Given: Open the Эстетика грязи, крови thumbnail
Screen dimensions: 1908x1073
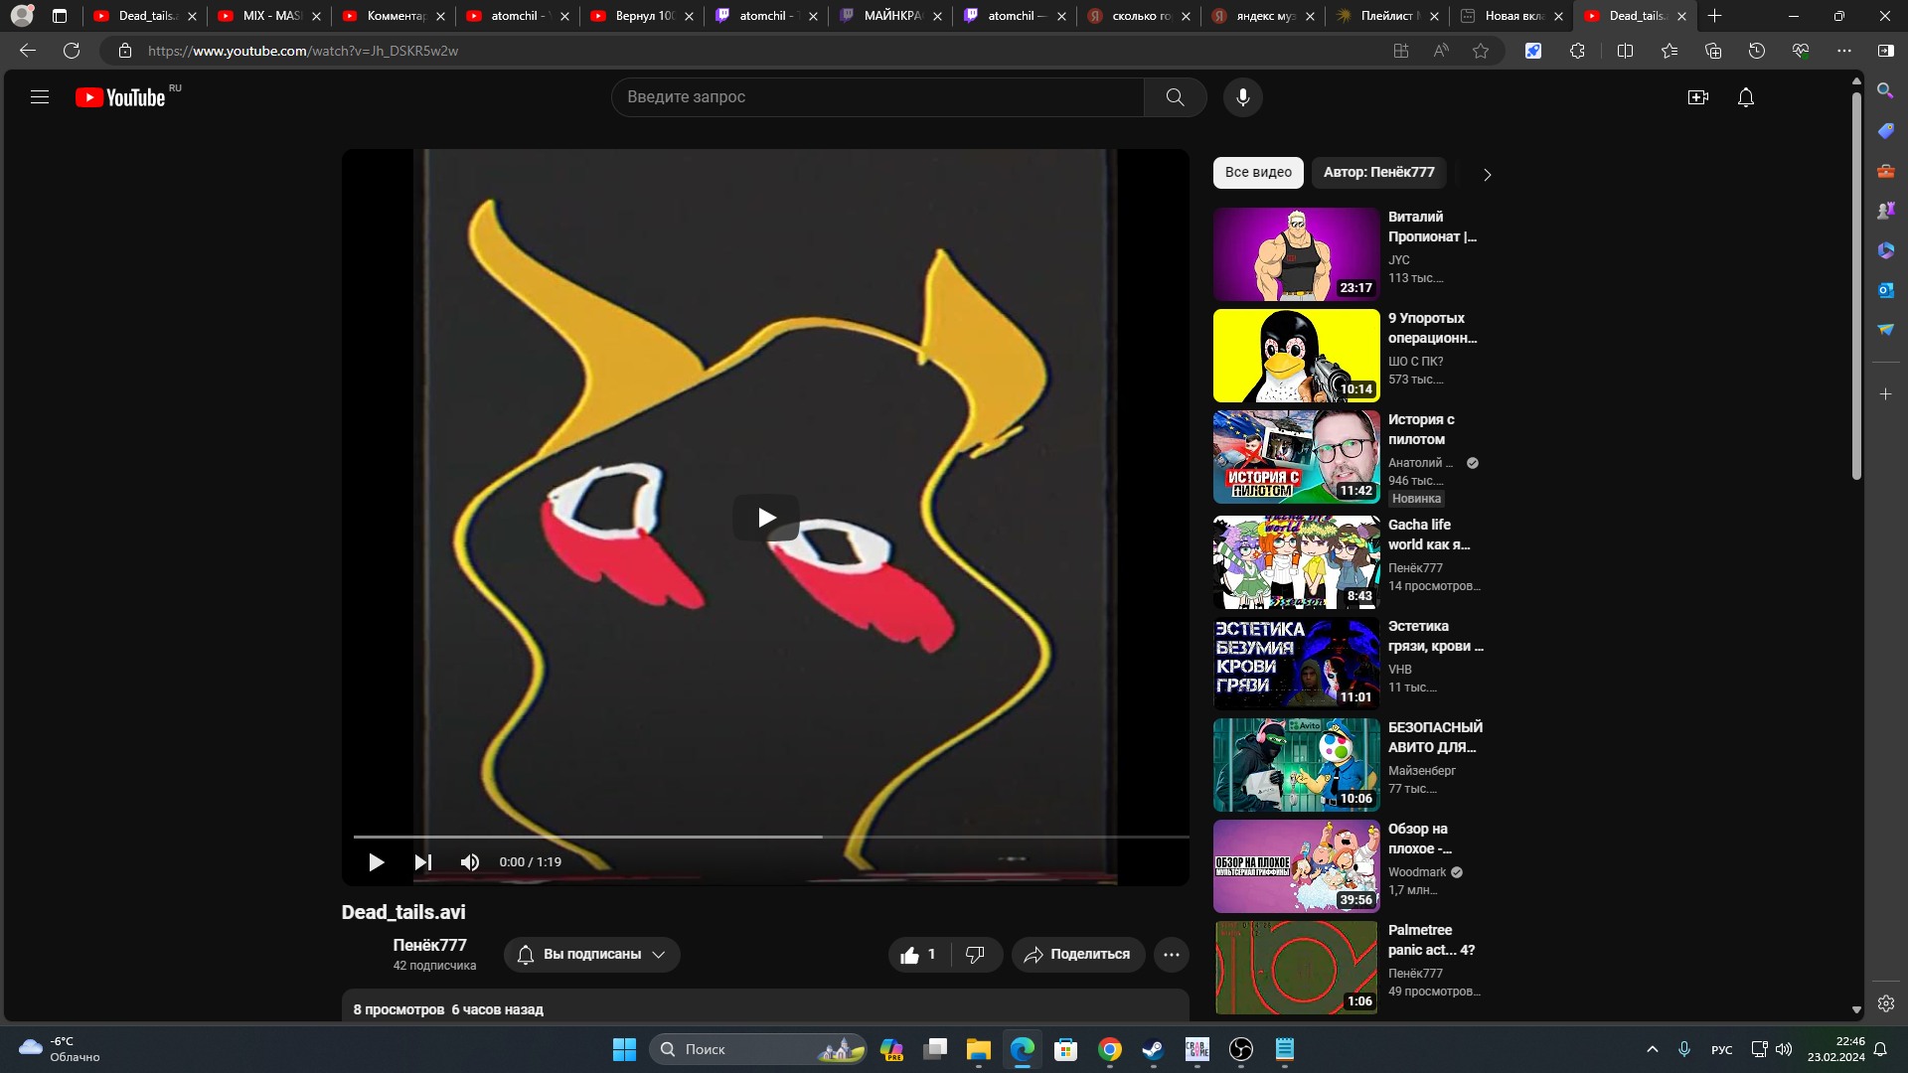Looking at the screenshot, I should [x=1297, y=664].
